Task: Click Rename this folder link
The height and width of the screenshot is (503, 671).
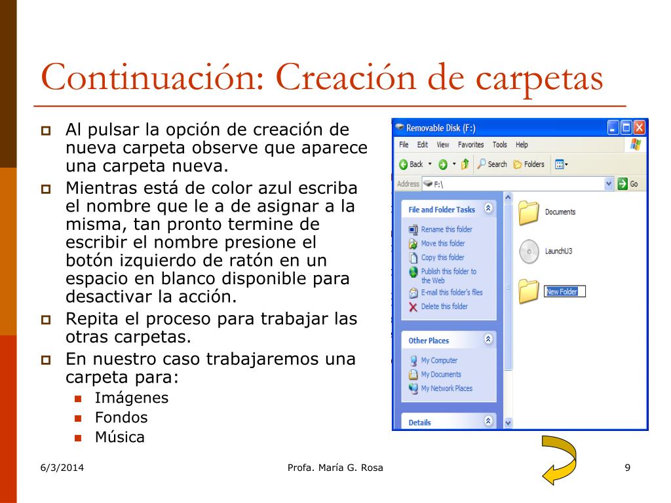Action: [447, 229]
